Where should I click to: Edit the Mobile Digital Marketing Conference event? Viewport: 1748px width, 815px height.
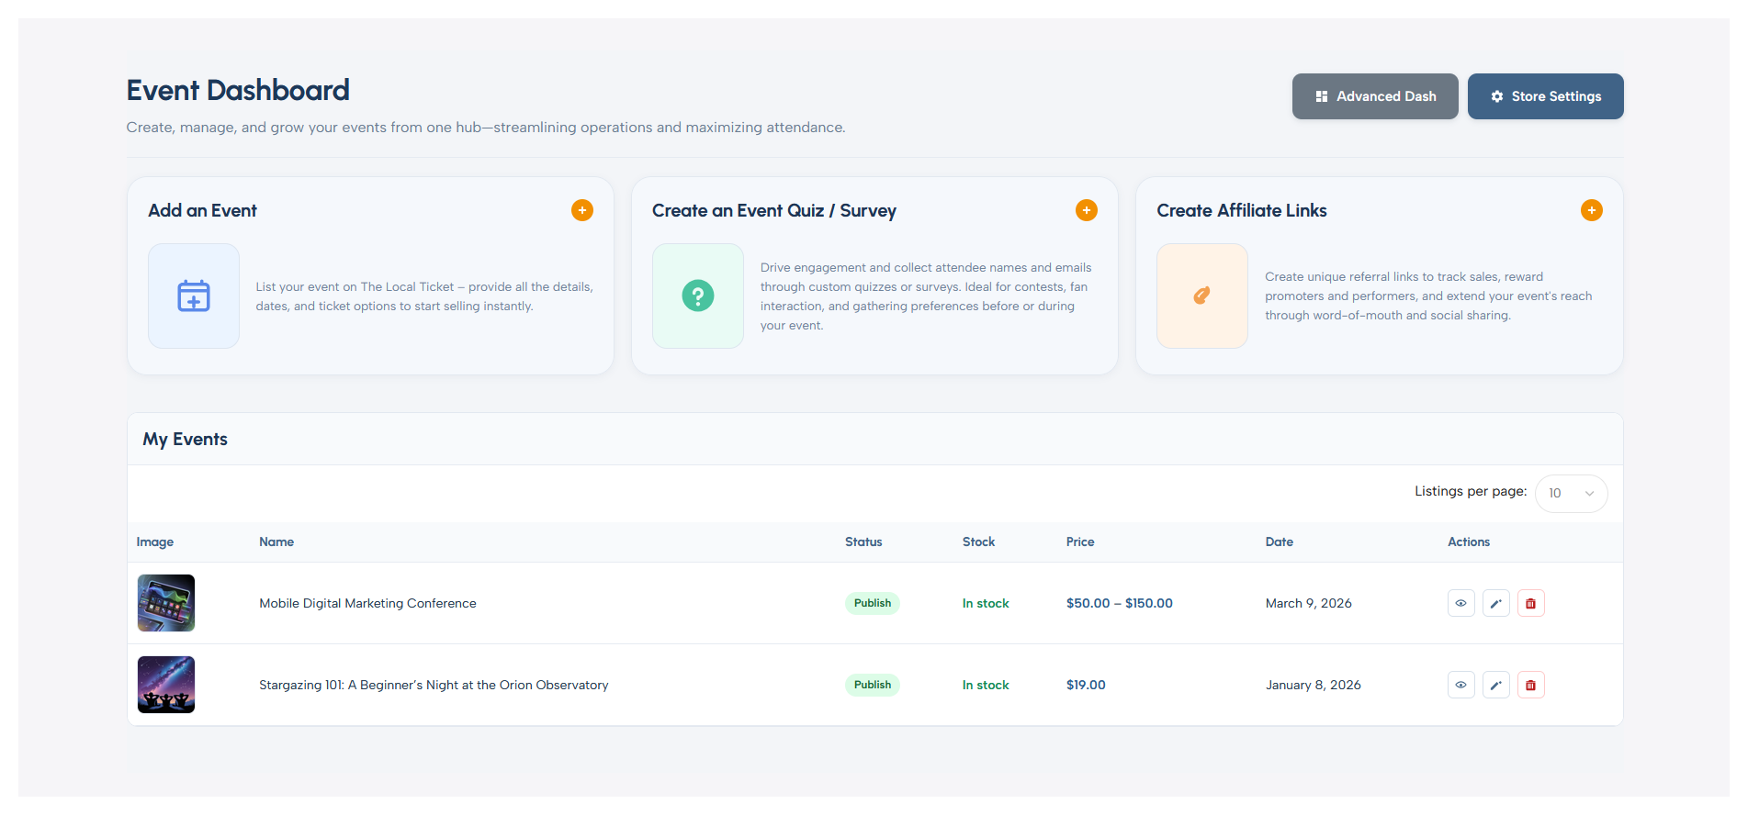(x=1496, y=603)
